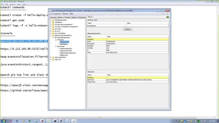Click the Type row java.lang.String value
Viewport: 219px width, 123px height.
pos(137,52)
